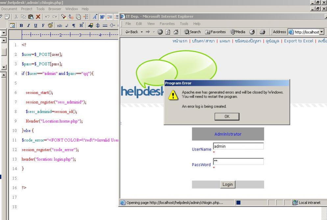This screenshot has width=327, height=220.
Task: Click the 'หน้าแรก' link
Action: 180,41
